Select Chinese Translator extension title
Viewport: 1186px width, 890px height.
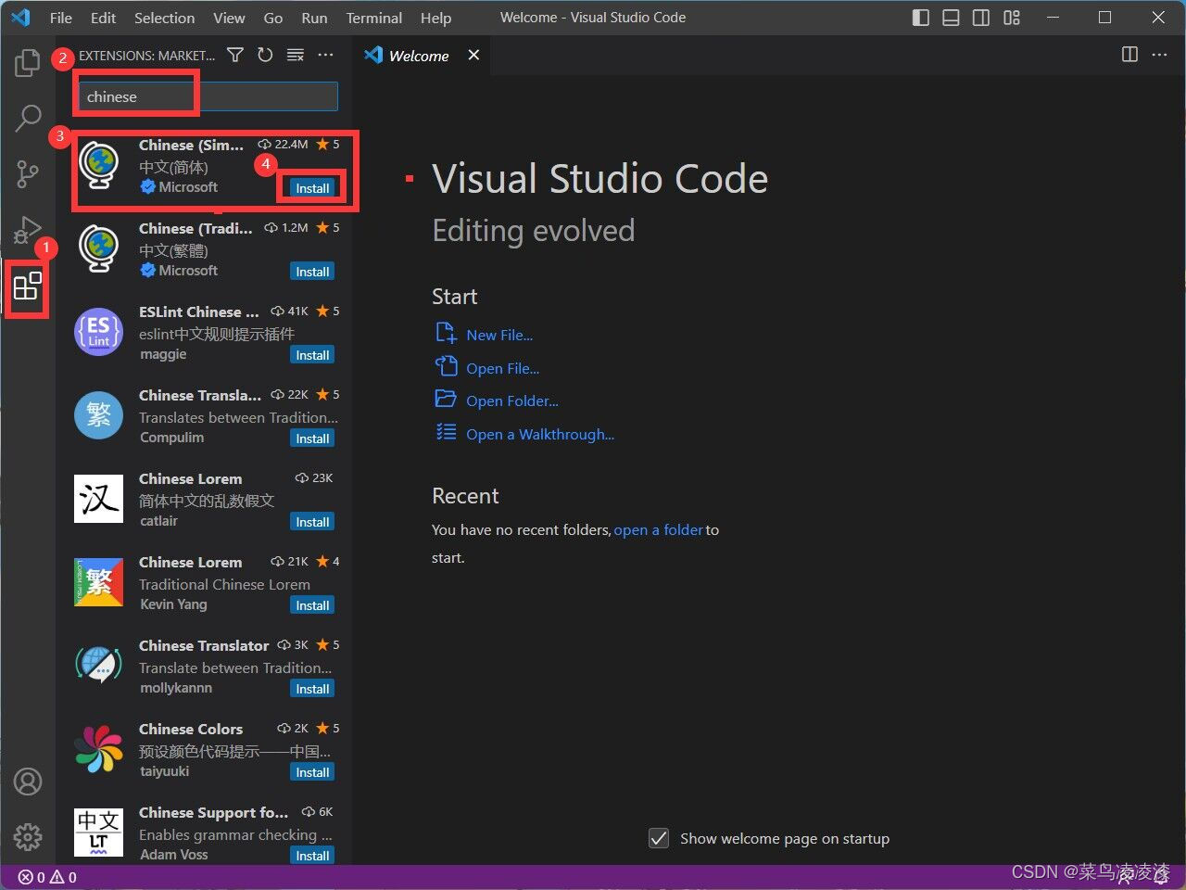coord(204,645)
